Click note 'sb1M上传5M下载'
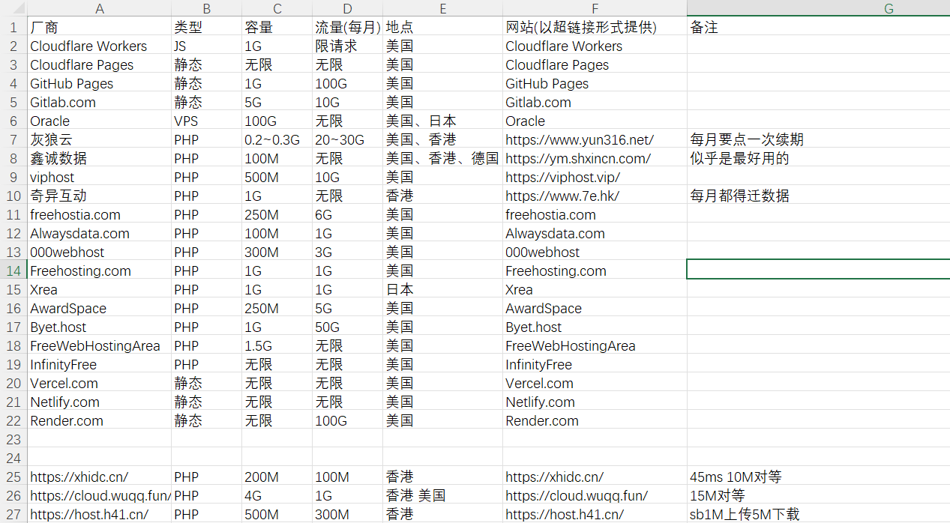The height and width of the screenshot is (523, 950). 745,514
